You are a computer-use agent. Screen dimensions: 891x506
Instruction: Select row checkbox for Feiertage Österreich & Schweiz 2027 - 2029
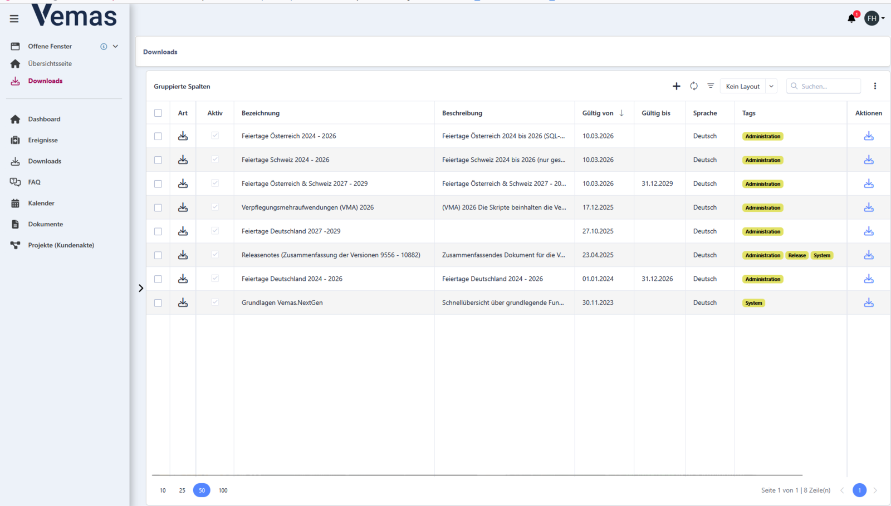158,184
